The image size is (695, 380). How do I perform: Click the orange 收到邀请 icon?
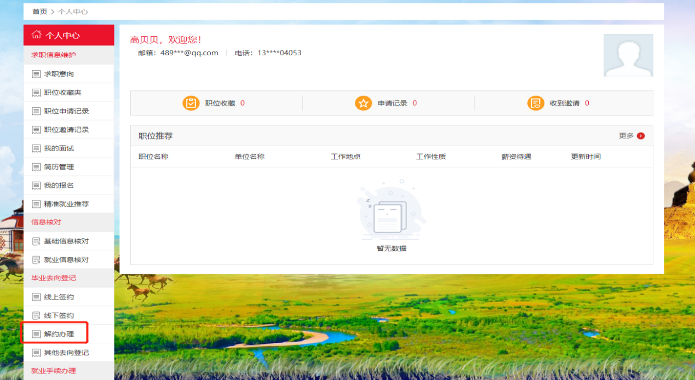click(535, 103)
